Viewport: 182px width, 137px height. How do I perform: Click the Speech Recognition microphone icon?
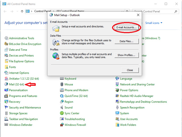[117, 107]
